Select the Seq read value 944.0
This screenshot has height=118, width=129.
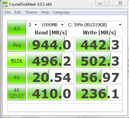[51, 44]
